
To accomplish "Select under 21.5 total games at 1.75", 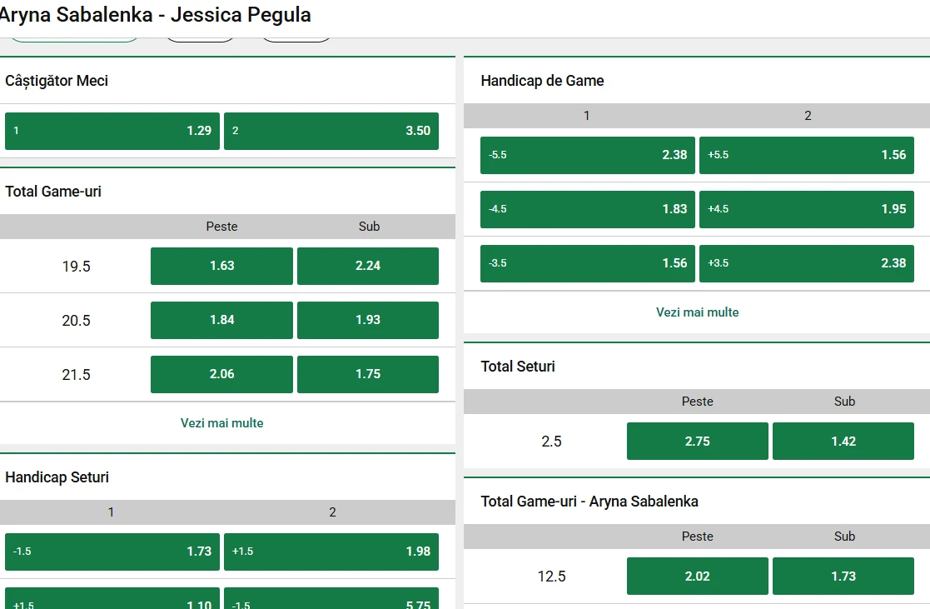I will (368, 374).
